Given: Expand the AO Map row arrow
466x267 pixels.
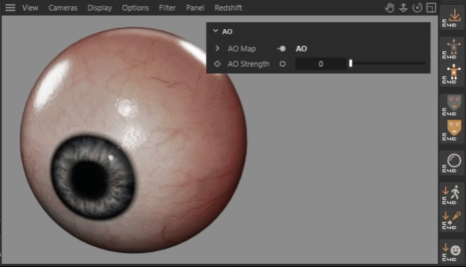Looking at the screenshot, I should (217, 49).
